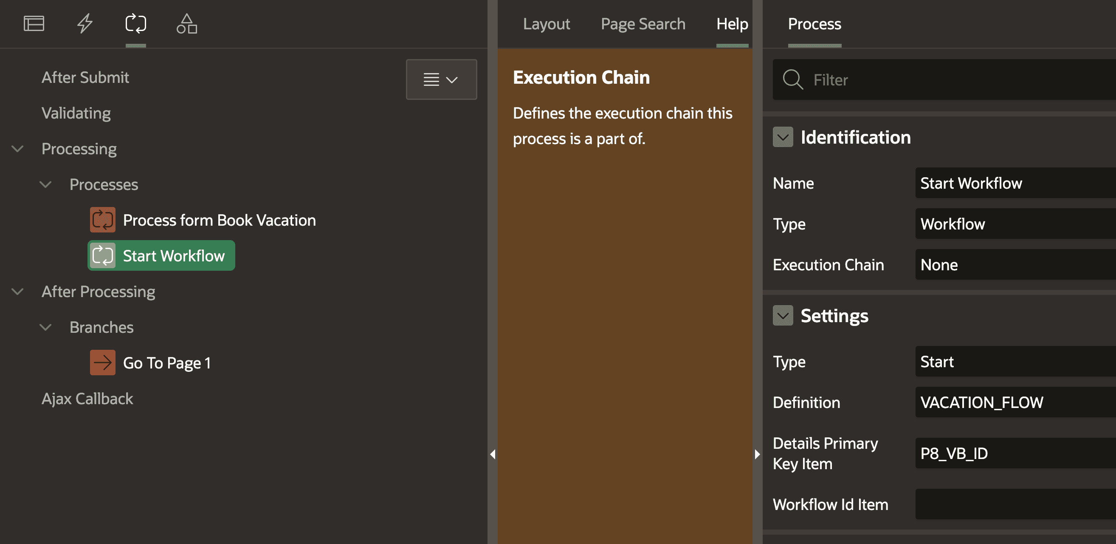Click the Process form Book Vacation icon
Image resolution: width=1116 pixels, height=544 pixels.
(x=103, y=220)
